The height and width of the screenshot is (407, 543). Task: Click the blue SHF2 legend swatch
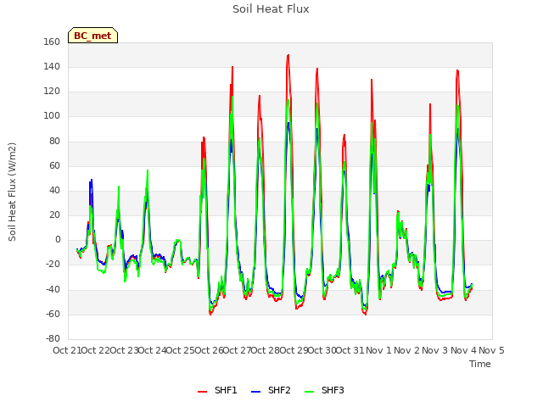255,392
